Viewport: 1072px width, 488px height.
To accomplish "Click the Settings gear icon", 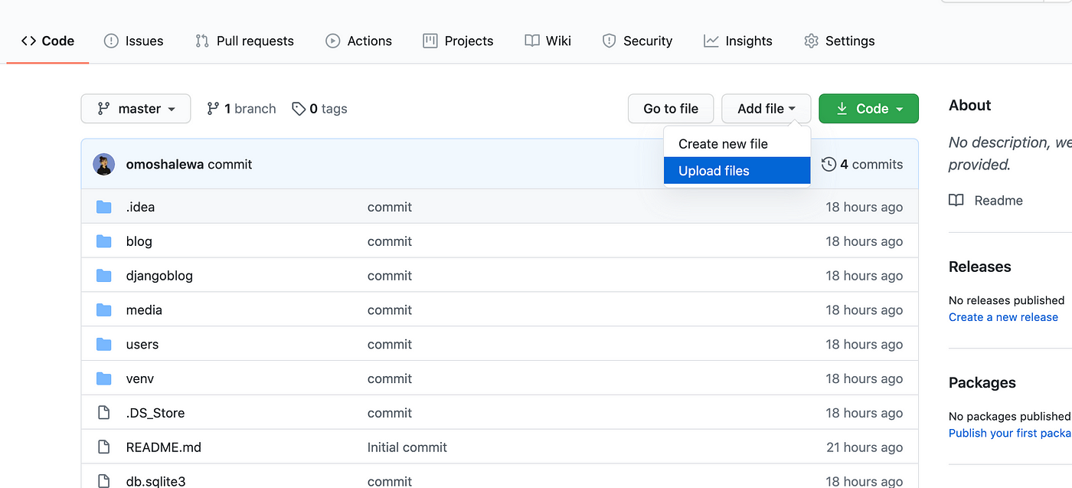I will point(811,41).
